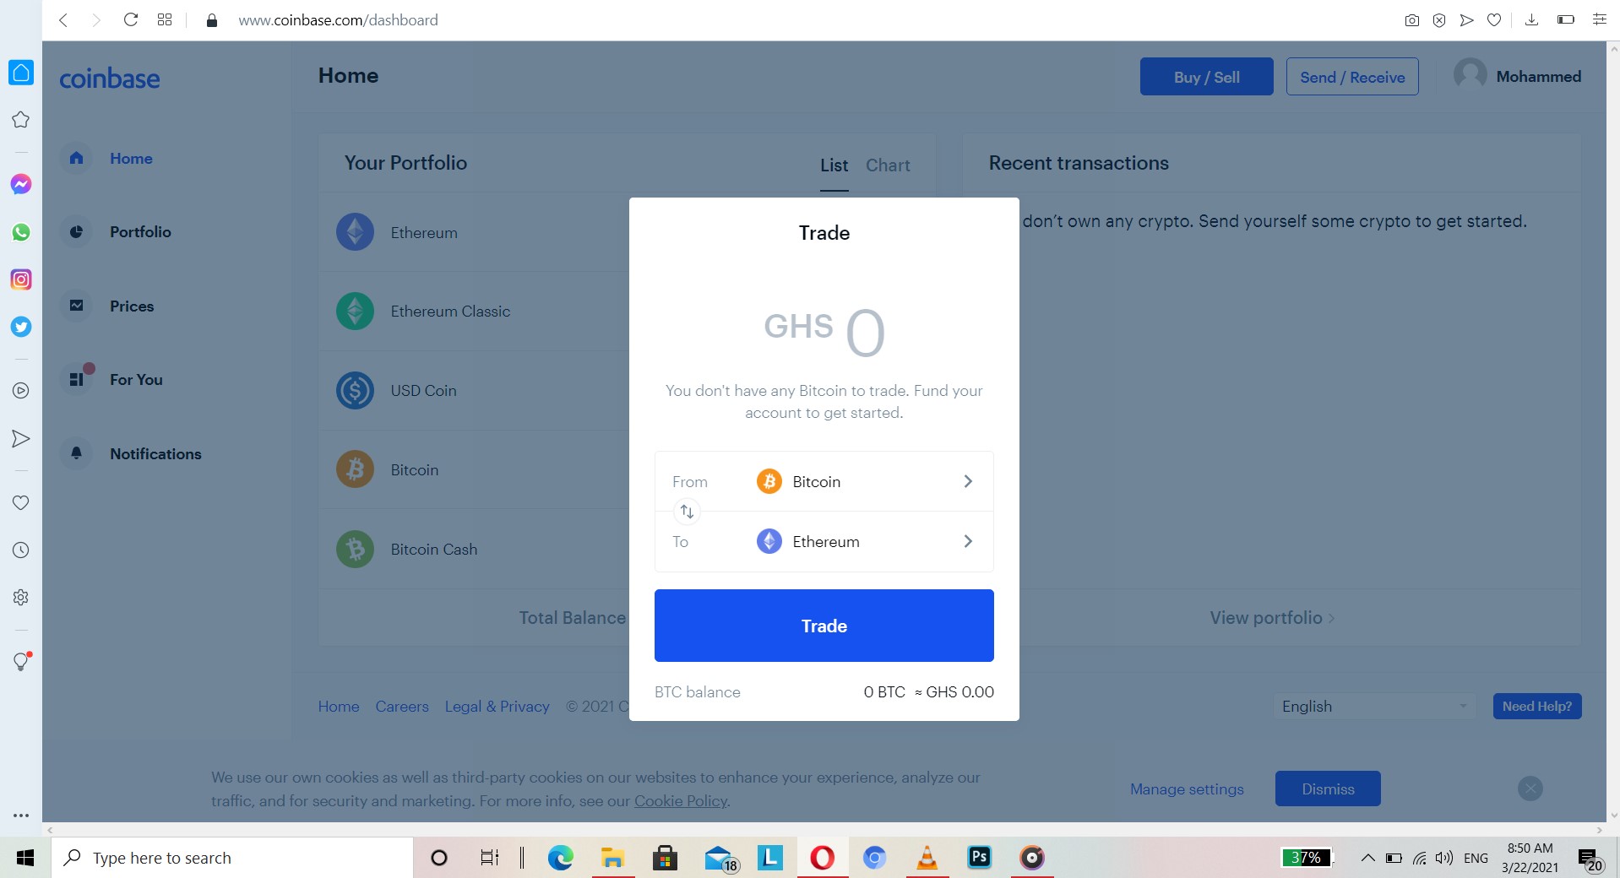1620x878 pixels.
Task: Open Manage settings for cookies
Action: pos(1187,789)
